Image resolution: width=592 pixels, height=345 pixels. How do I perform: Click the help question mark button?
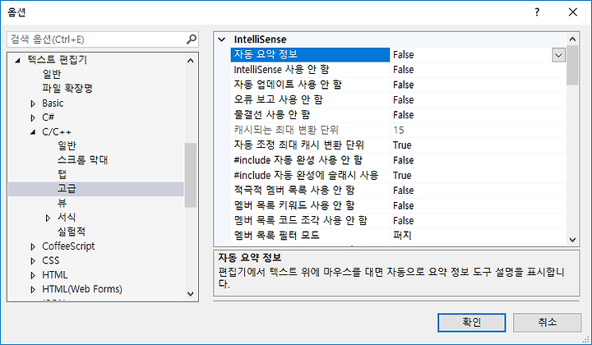(x=537, y=12)
